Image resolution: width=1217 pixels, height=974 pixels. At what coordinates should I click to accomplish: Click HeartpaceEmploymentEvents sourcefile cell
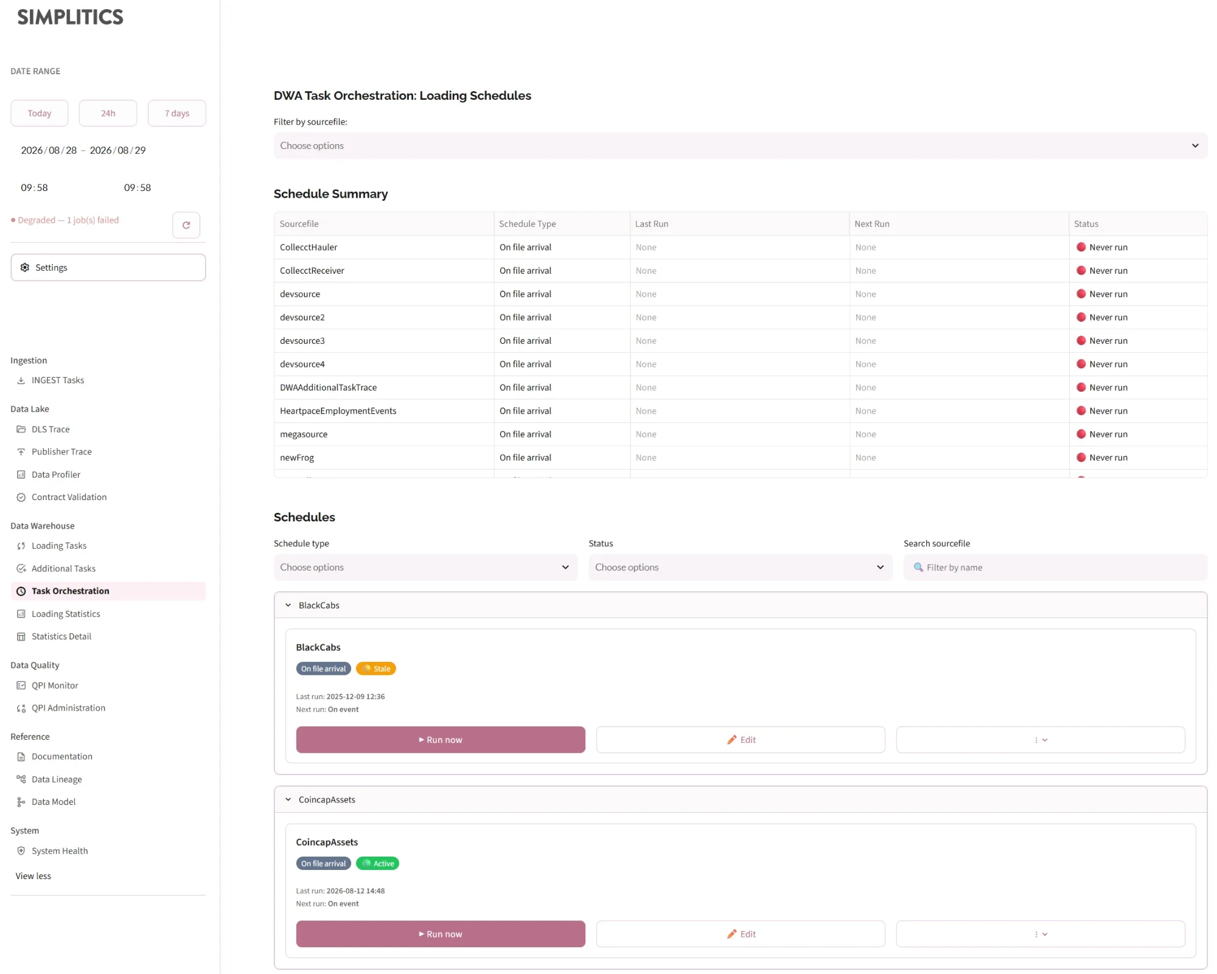tap(384, 411)
